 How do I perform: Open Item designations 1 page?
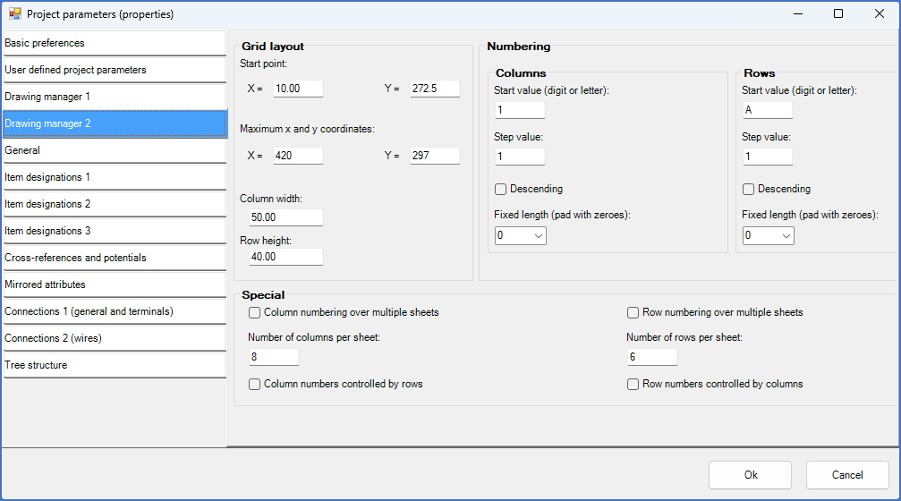(x=115, y=177)
